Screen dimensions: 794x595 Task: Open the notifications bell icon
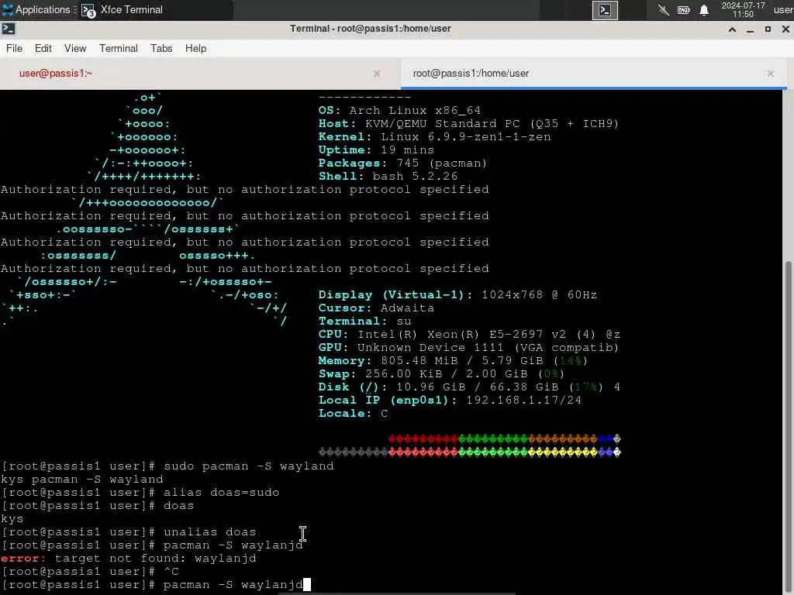pos(704,10)
